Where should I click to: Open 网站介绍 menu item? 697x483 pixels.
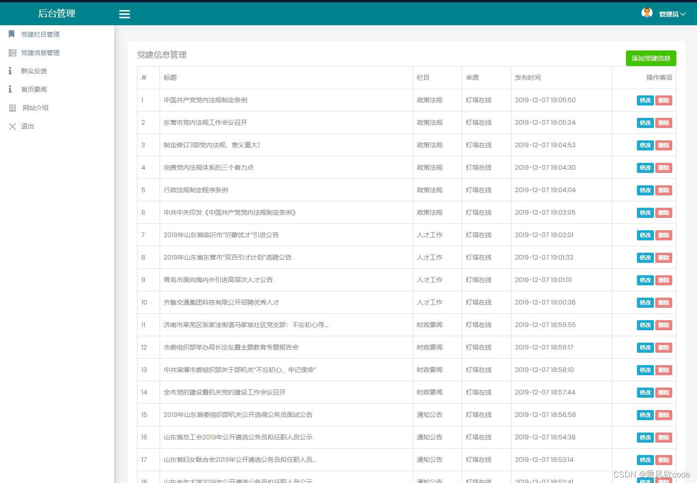[x=36, y=108]
